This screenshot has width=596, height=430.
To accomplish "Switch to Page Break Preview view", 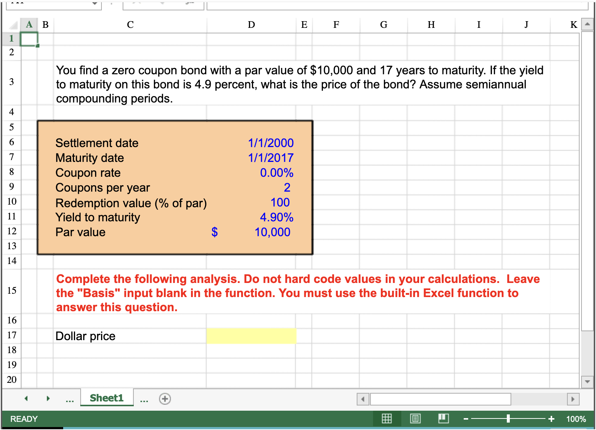I will [443, 419].
